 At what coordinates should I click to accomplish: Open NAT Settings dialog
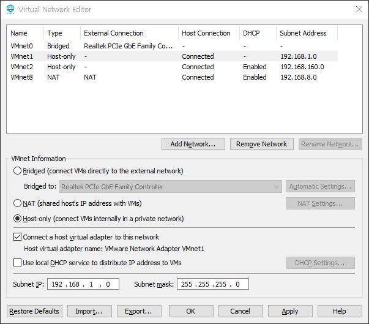coord(321,203)
